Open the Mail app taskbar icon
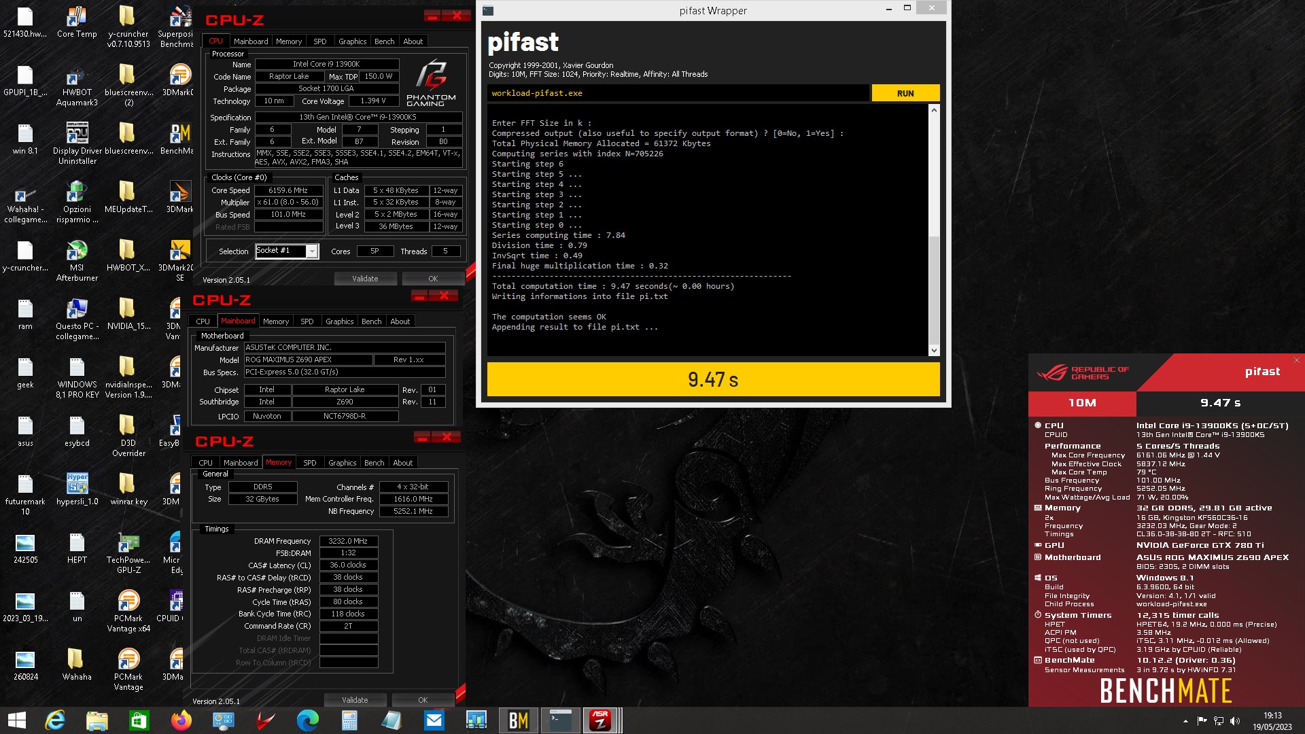This screenshot has height=734, width=1305. pos(434,720)
